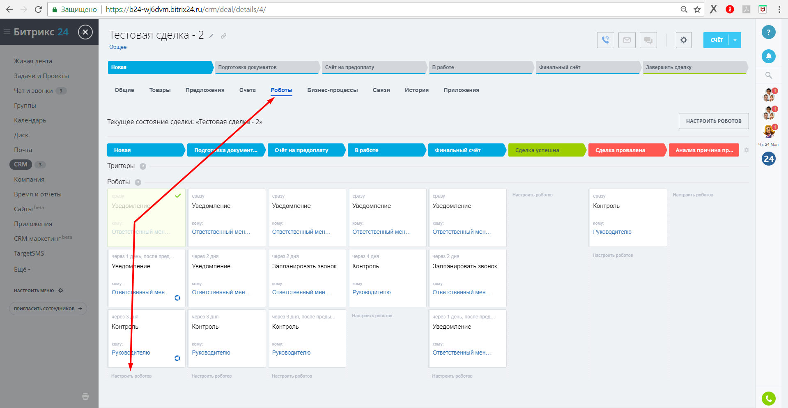
Task: Open the help question mark icon
Action: (x=768, y=32)
